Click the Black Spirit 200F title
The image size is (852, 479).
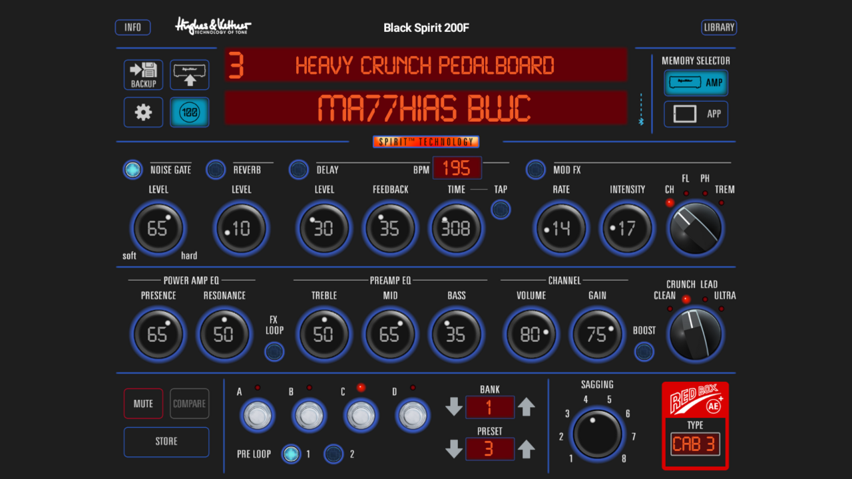(426, 28)
